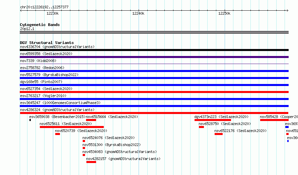Click the nsv6524076 small red variant
The image size is (298, 175).
(84, 141)
